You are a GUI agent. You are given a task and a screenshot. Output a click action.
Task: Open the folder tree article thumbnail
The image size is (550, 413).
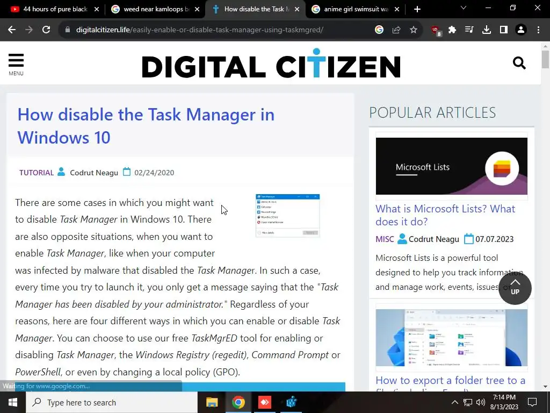point(451,338)
